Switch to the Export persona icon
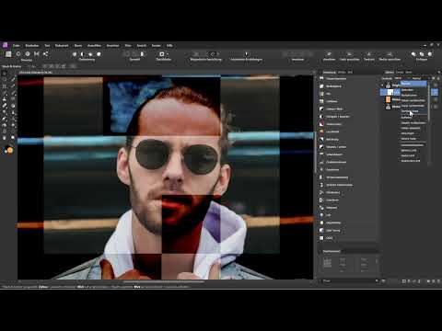 (46, 54)
